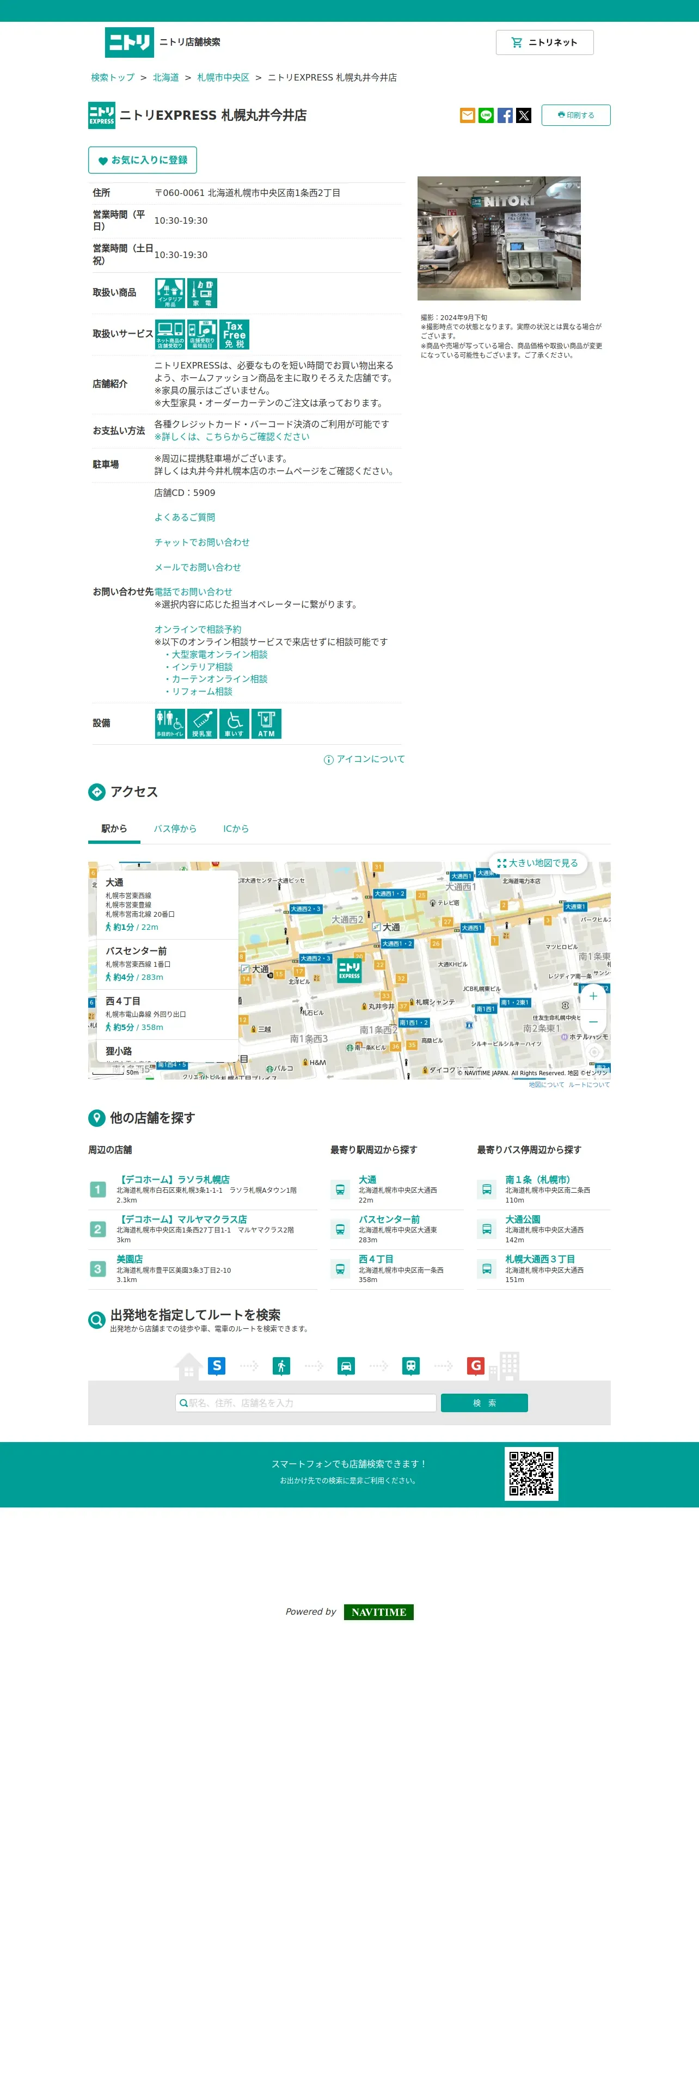This screenshot has width=699, height=2097.
Task: Open 西４丁目 nearest station link
Action: 376,1259
